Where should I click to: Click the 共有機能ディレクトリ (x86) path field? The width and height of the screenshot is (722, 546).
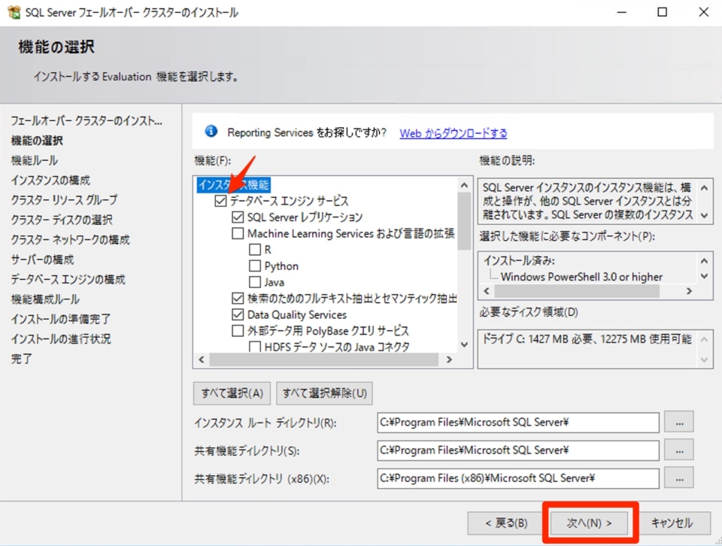point(518,478)
